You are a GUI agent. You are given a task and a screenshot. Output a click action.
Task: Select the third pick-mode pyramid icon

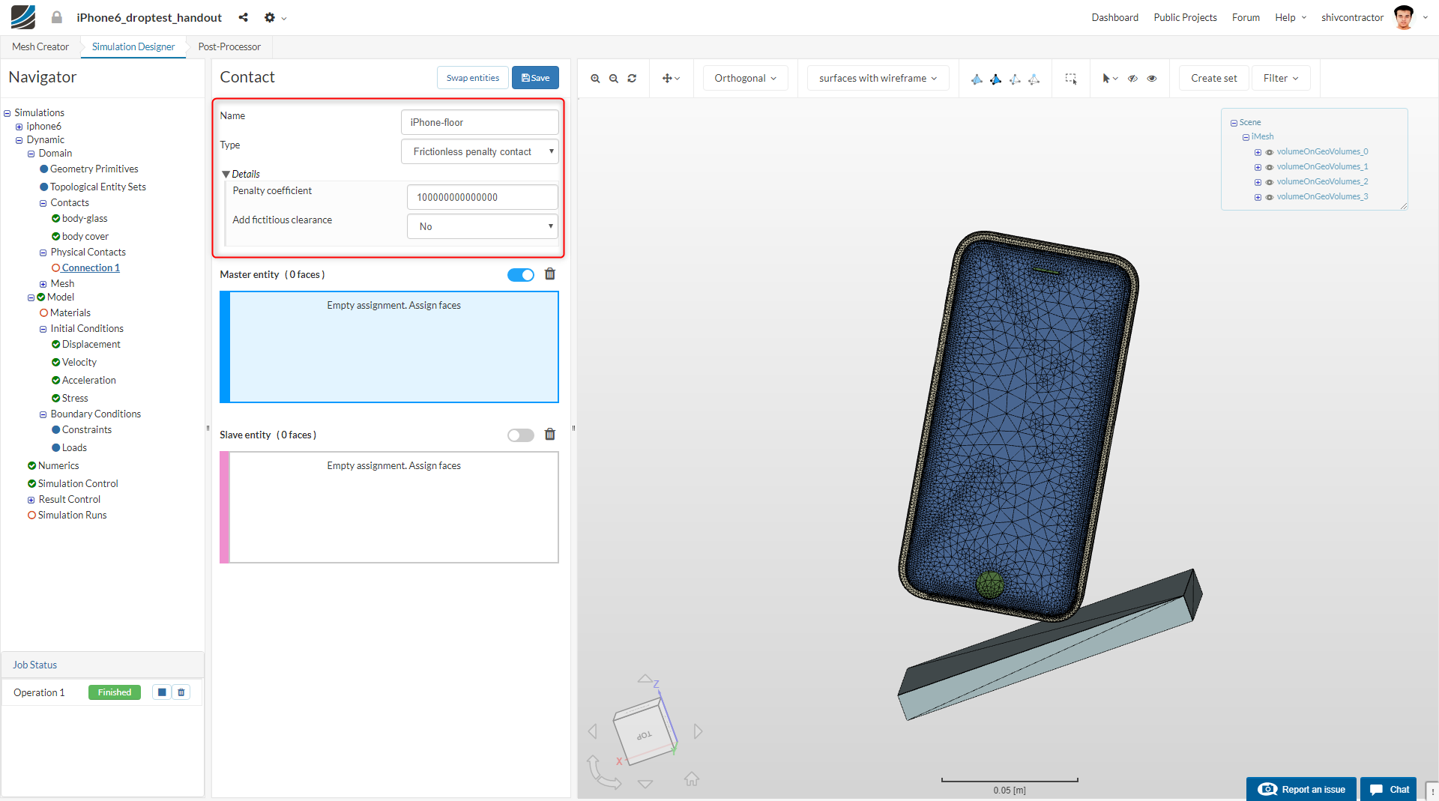pyautogui.click(x=1015, y=79)
